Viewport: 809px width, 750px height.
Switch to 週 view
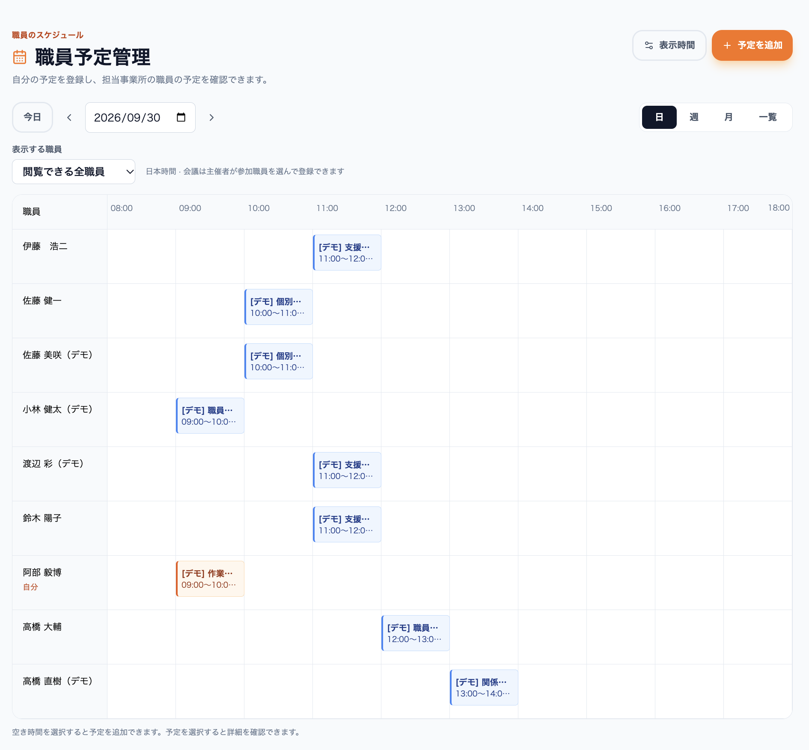coord(694,117)
